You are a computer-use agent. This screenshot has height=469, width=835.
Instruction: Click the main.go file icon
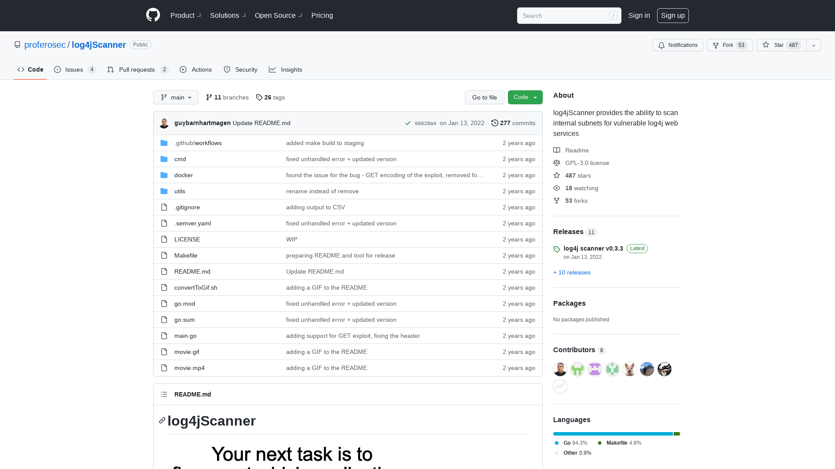[x=164, y=336]
